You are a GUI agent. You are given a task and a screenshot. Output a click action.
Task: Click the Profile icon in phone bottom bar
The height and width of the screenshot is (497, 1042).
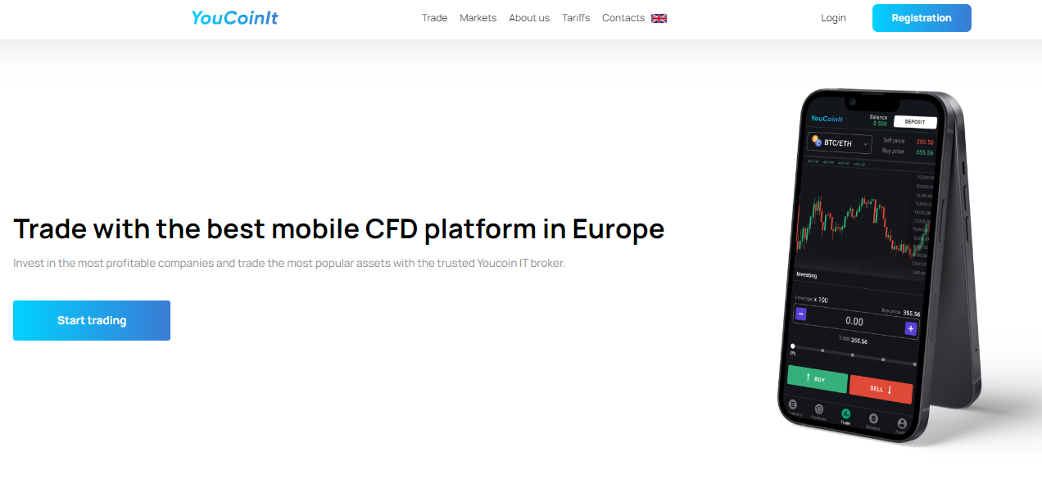click(x=902, y=424)
